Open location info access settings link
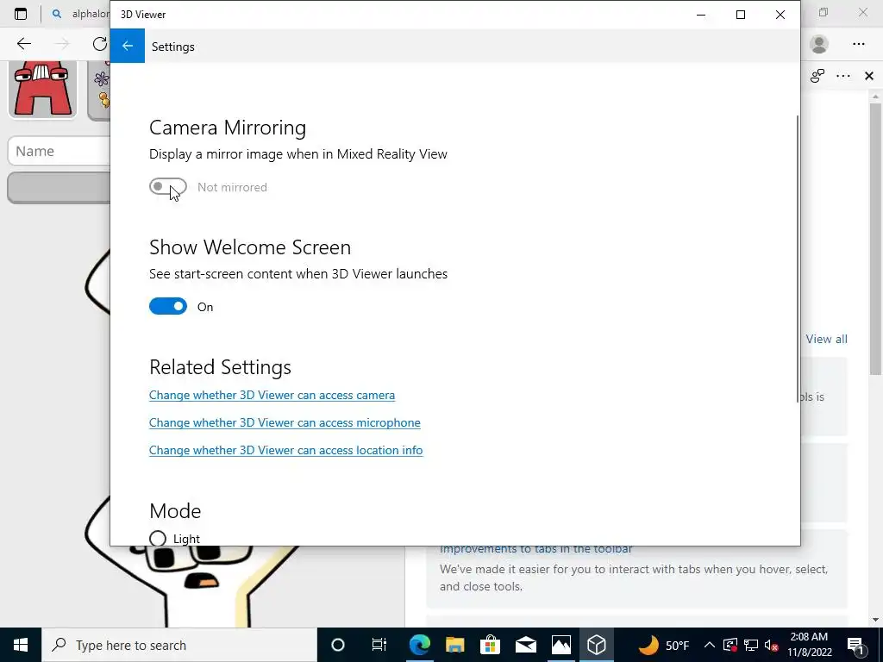The width and height of the screenshot is (883, 662). click(x=285, y=450)
